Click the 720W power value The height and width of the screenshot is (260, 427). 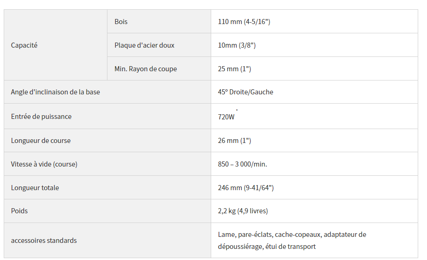(x=226, y=117)
